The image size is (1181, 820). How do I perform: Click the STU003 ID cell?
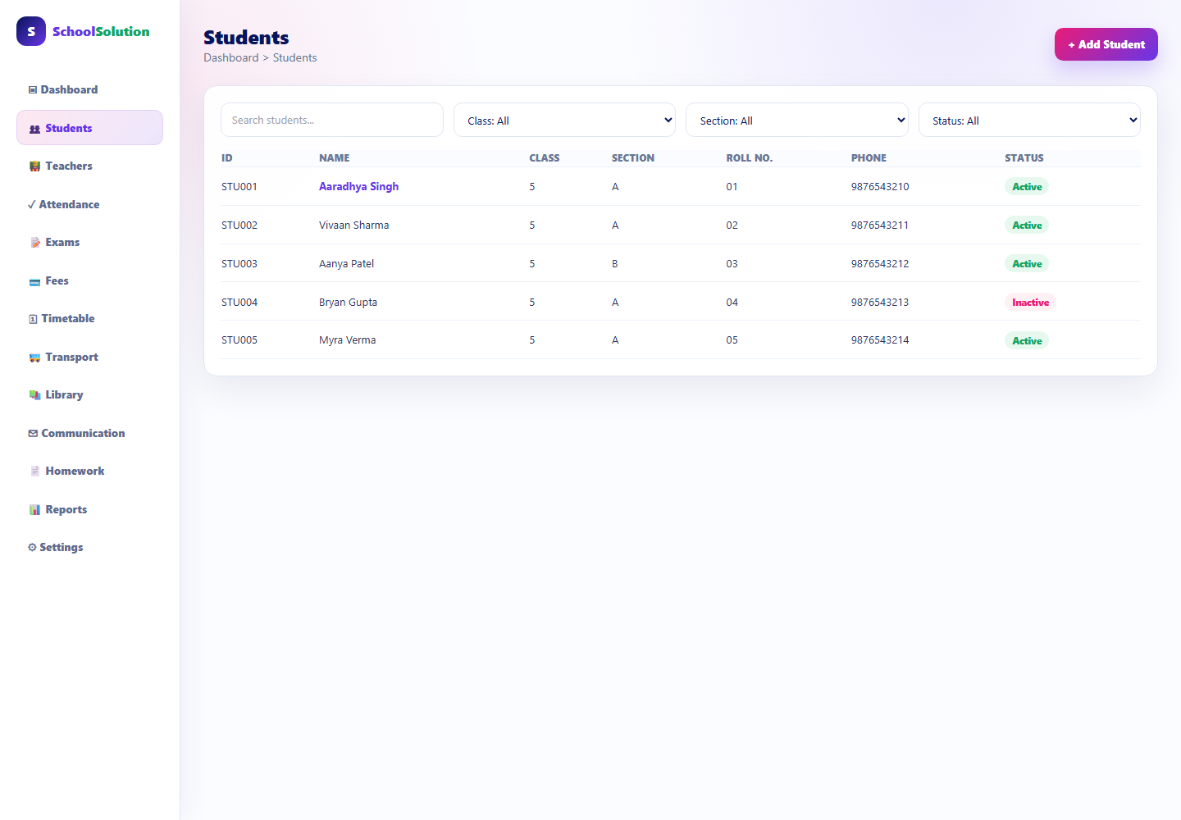pos(239,264)
